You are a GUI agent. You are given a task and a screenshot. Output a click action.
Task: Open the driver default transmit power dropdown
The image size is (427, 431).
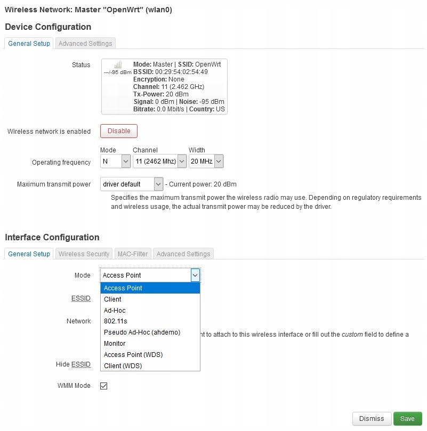(x=132, y=184)
